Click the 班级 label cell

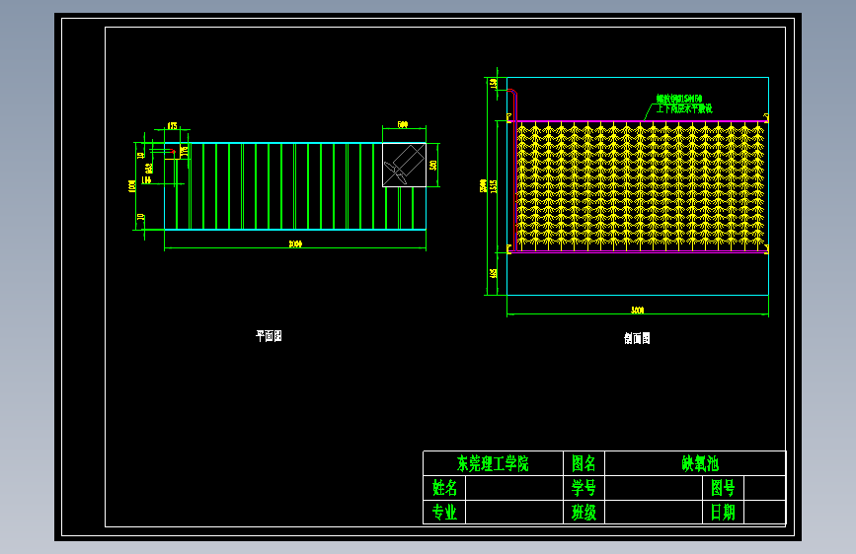584,512
